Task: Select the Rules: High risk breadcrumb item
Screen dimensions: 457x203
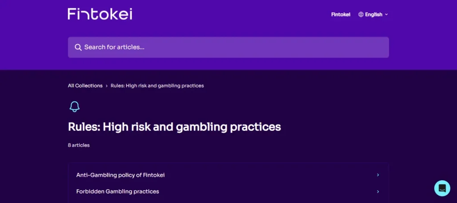Action: tap(157, 86)
